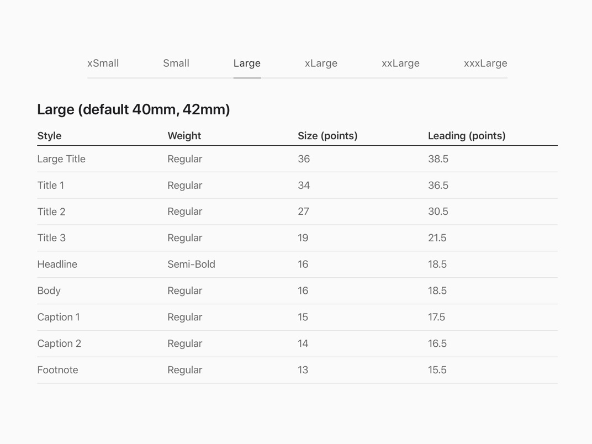
Task: Click the Caption 2 leading value 16.5
Action: tap(437, 343)
